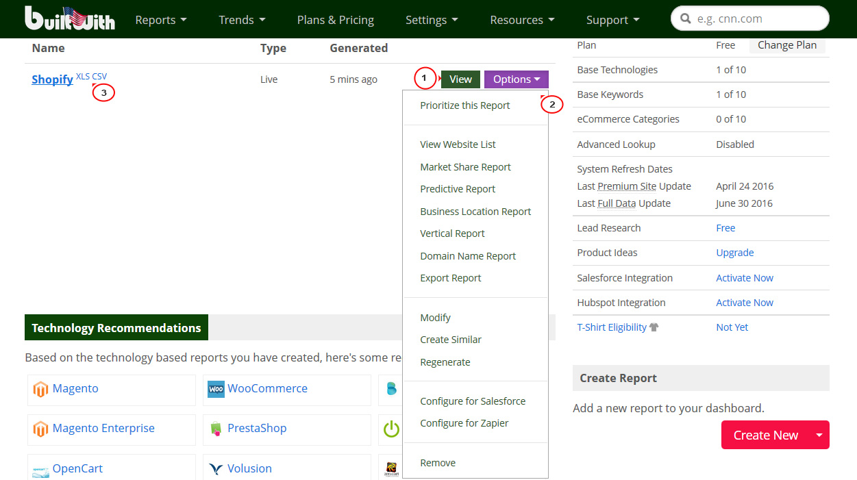
Task: Click the PrestaShop logo icon
Action: [216, 429]
